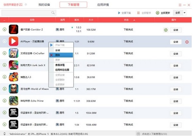The height and width of the screenshot is (137, 193).
Task: Click download status icon beside 捕鱼达人3
Action: [5, 77]
